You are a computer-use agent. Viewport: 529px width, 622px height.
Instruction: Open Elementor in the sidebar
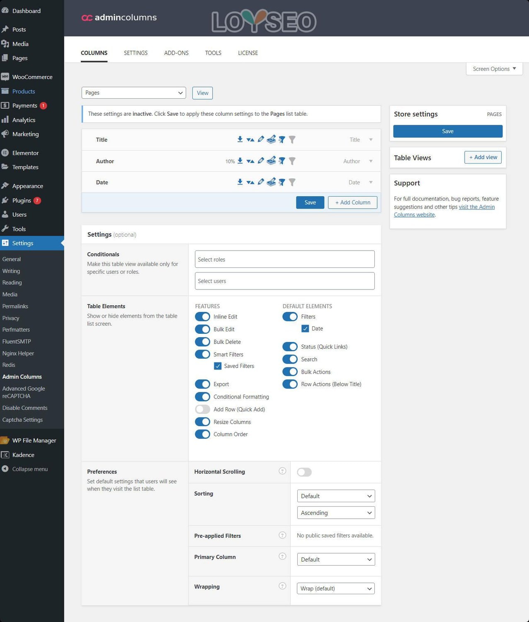coord(32,153)
